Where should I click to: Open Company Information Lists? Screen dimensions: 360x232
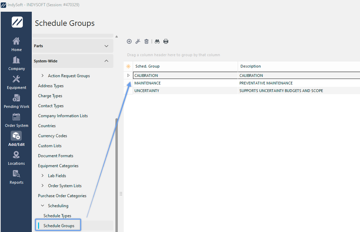(63, 116)
